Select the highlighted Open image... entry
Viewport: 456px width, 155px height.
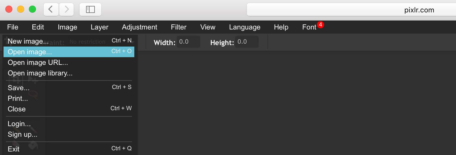pos(69,52)
